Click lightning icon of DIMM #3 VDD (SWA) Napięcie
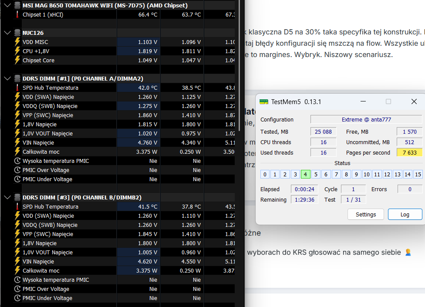The width and height of the screenshot is (425, 307). 17,216
